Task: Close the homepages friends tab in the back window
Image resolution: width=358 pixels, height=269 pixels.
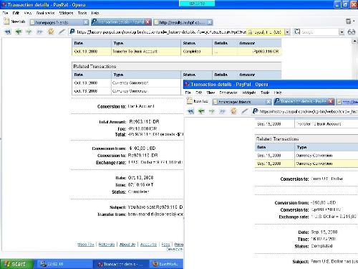Action: pyautogui.click(x=86, y=22)
